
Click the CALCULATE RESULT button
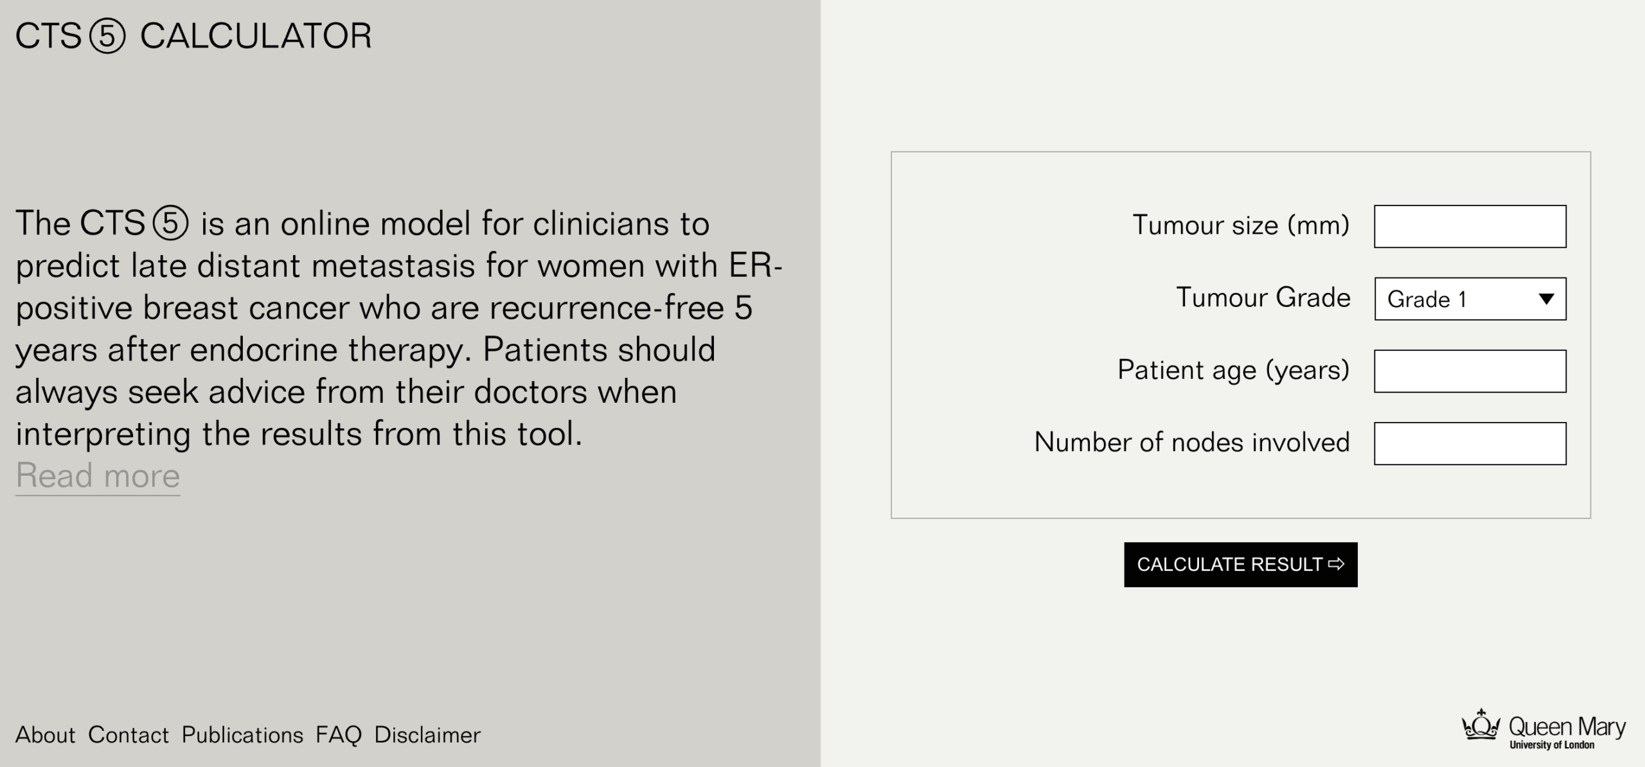pos(1241,564)
